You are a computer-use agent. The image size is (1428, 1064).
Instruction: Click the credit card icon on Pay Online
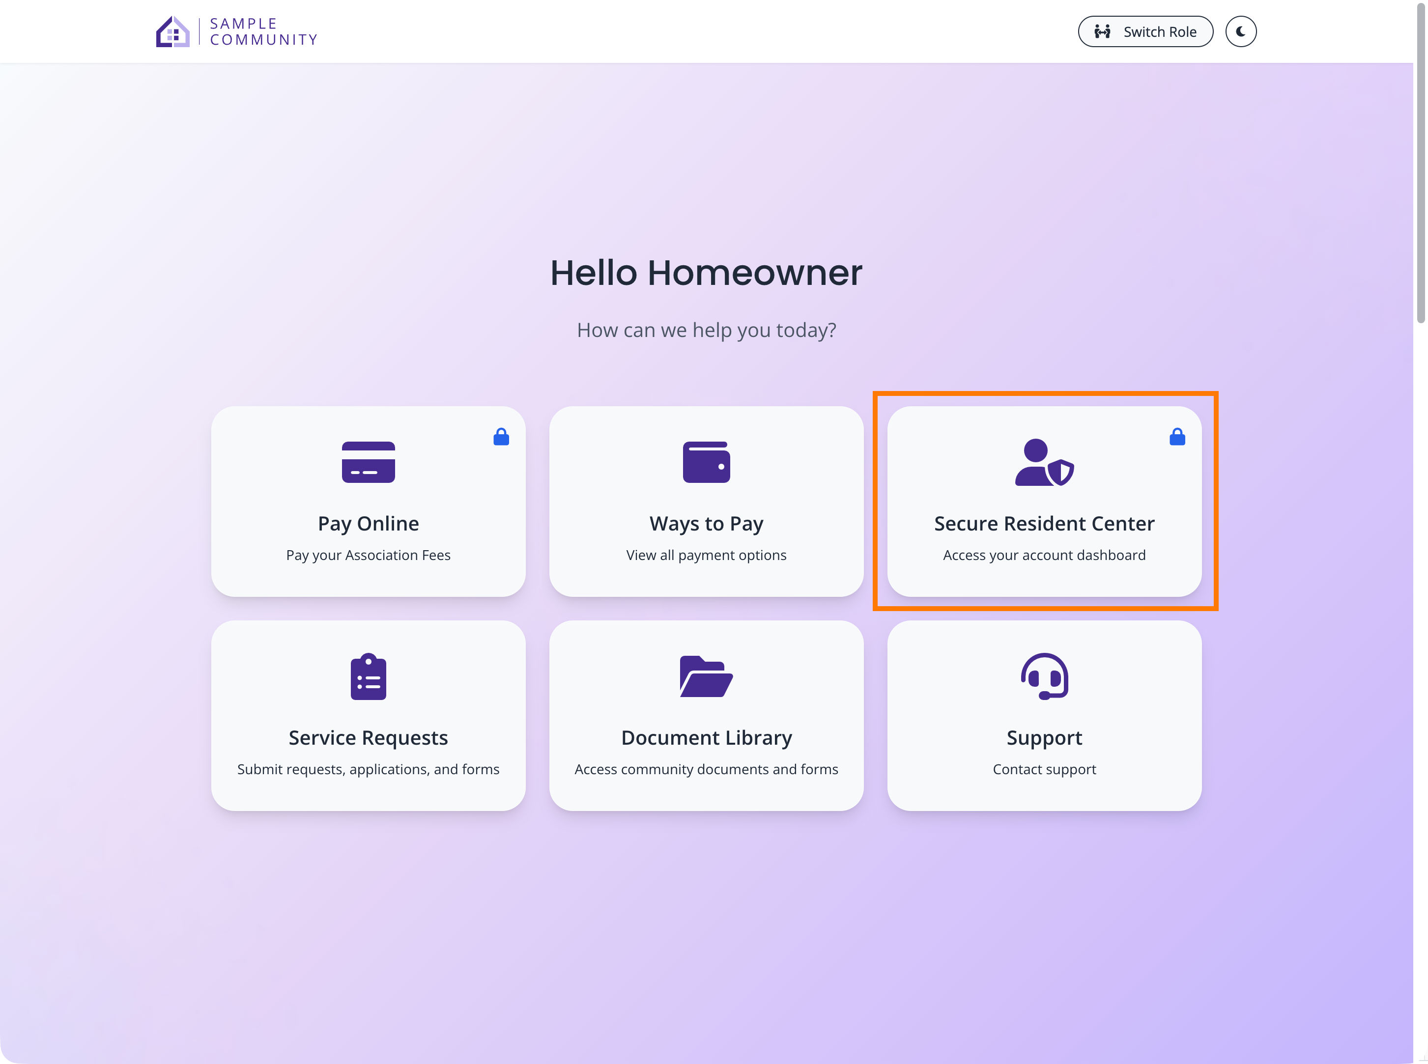pos(369,462)
